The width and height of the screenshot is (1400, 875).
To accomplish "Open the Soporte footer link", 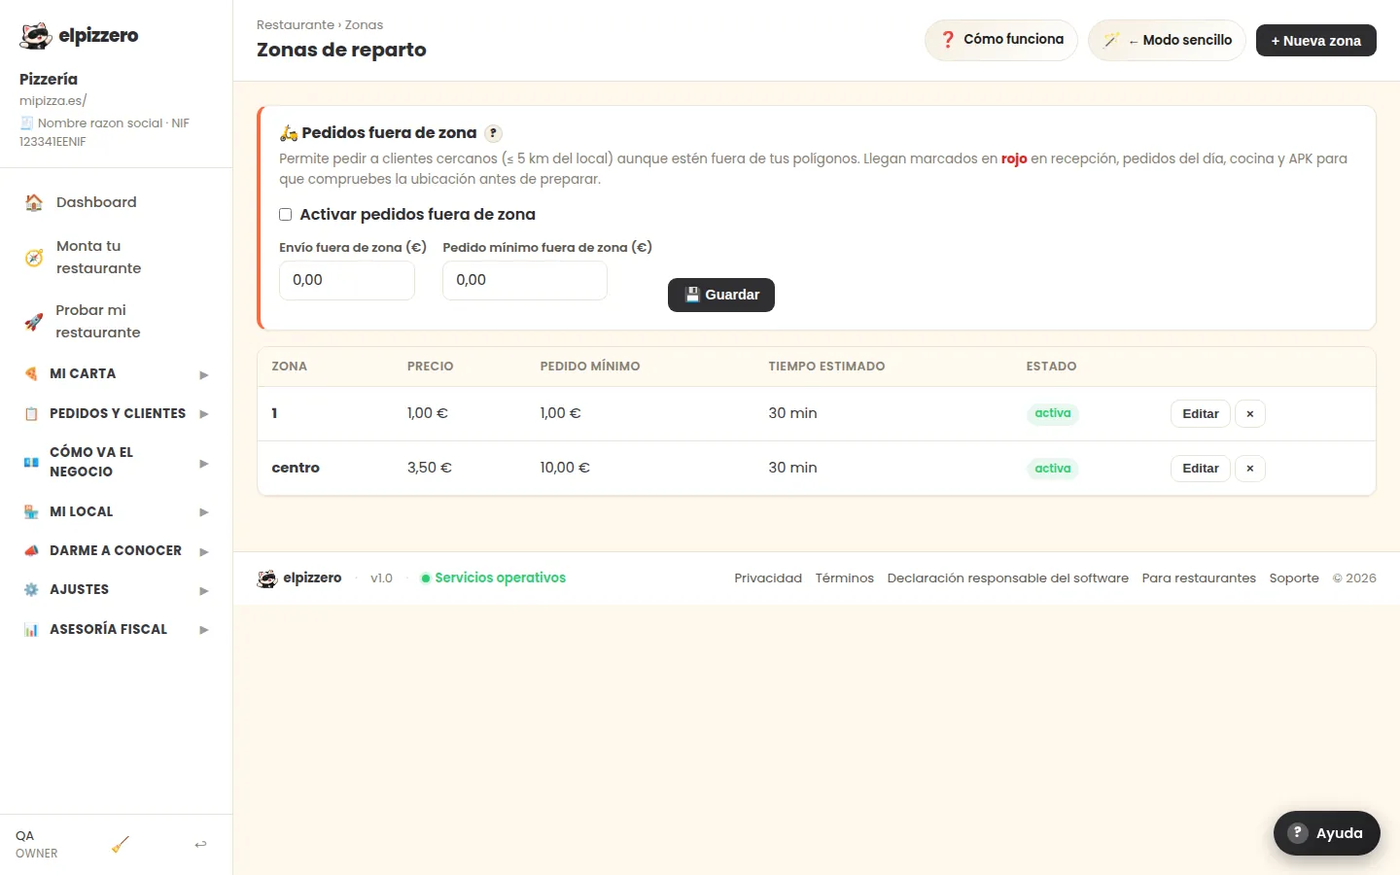I will pos(1294,578).
